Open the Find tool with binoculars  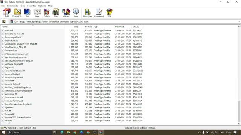(x=56, y=13)
